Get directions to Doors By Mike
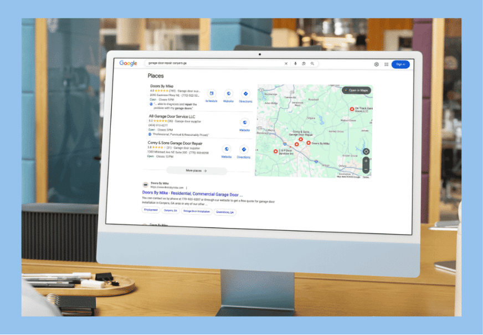 click(245, 94)
